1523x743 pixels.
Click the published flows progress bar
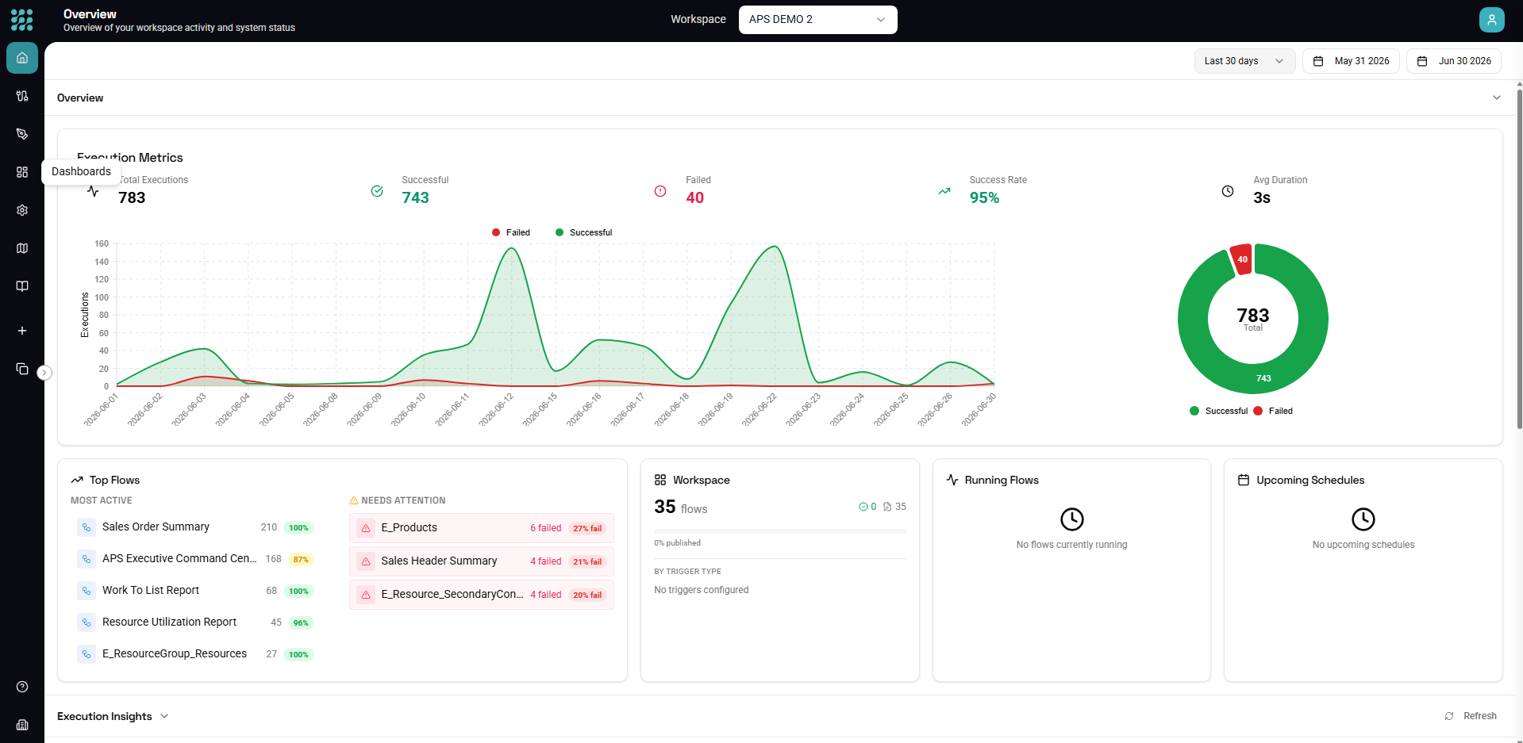(780, 531)
